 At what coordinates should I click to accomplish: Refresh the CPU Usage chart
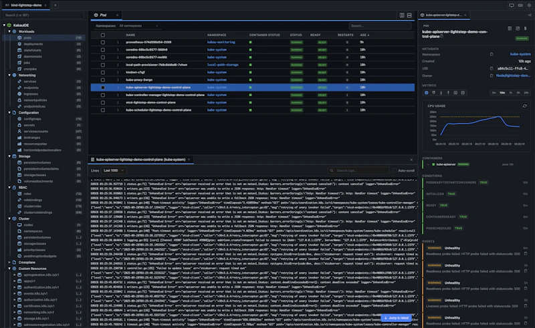[525, 106]
